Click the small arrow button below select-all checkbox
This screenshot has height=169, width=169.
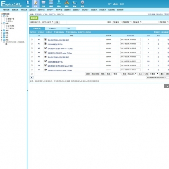pyautogui.click(x=32, y=77)
